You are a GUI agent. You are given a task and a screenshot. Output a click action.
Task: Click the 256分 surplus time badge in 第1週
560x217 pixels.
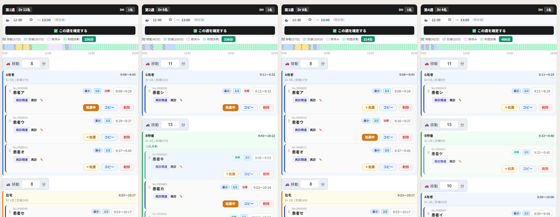[88, 39]
